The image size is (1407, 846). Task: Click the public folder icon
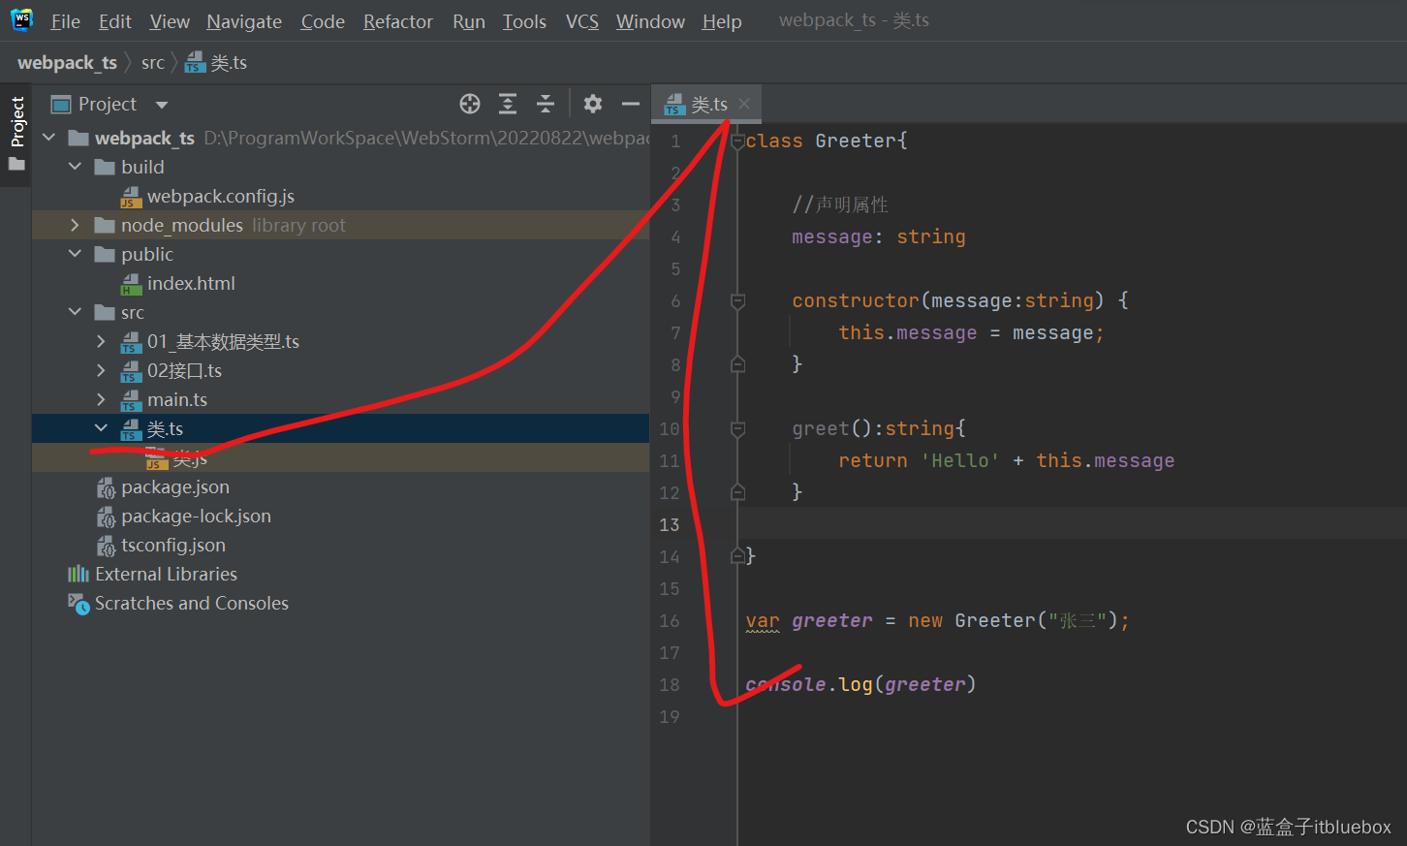(105, 255)
